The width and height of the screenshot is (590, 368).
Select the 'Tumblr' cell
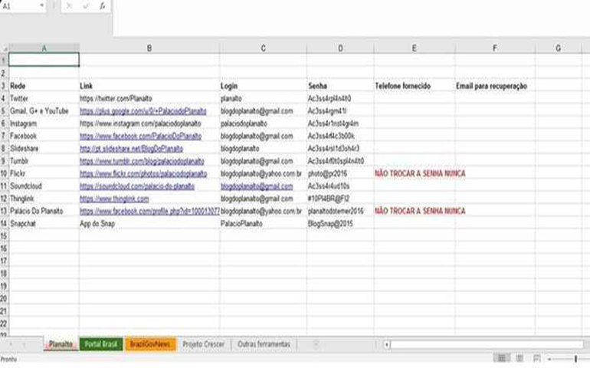pyautogui.click(x=44, y=161)
